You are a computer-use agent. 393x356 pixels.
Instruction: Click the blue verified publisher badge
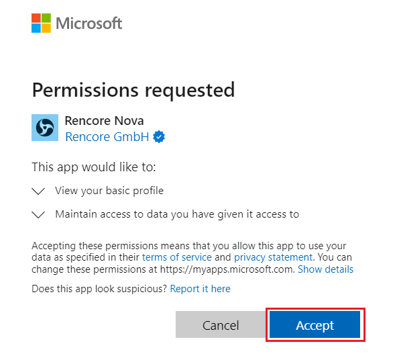pyautogui.click(x=159, y=137)
